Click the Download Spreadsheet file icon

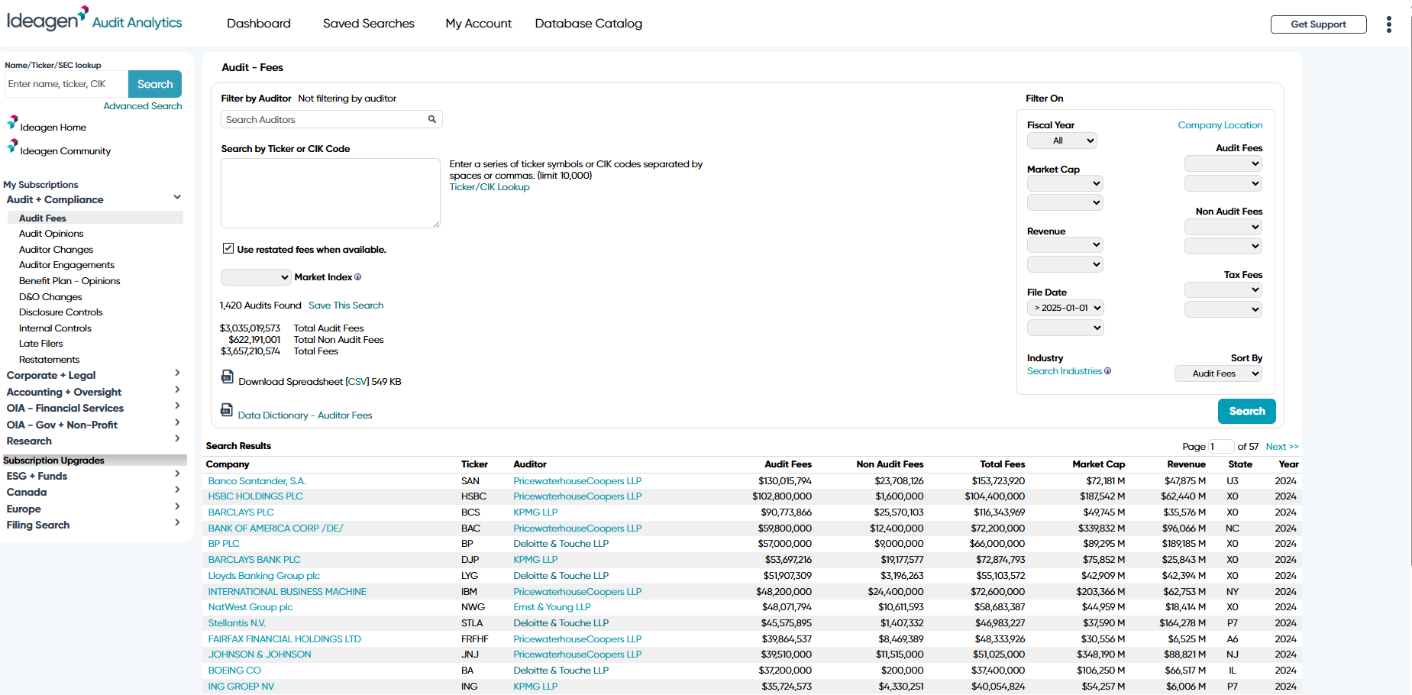coord(228,377)
